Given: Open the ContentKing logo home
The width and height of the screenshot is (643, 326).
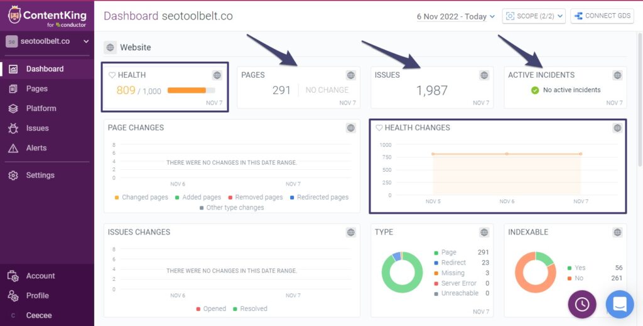Looking at the screenshot, I should [x=47, y=16].
